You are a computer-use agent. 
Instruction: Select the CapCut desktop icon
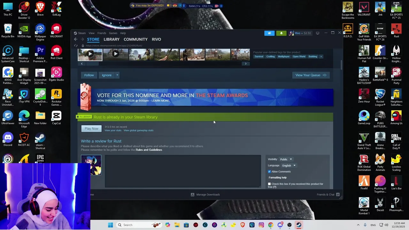pos(56,118)
